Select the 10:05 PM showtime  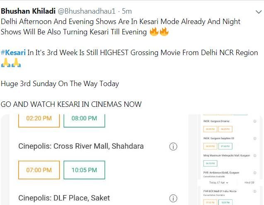[x=84, y=170]
